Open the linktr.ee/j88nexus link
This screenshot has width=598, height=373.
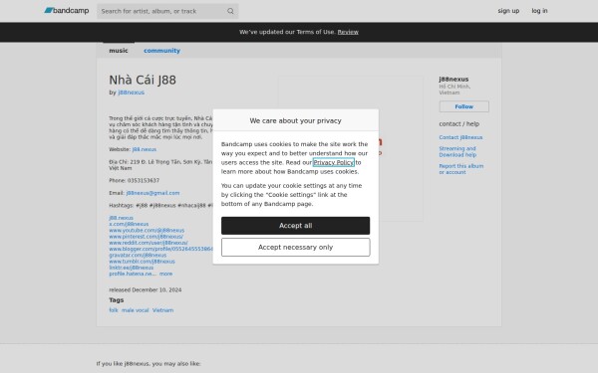click(131, 268)
